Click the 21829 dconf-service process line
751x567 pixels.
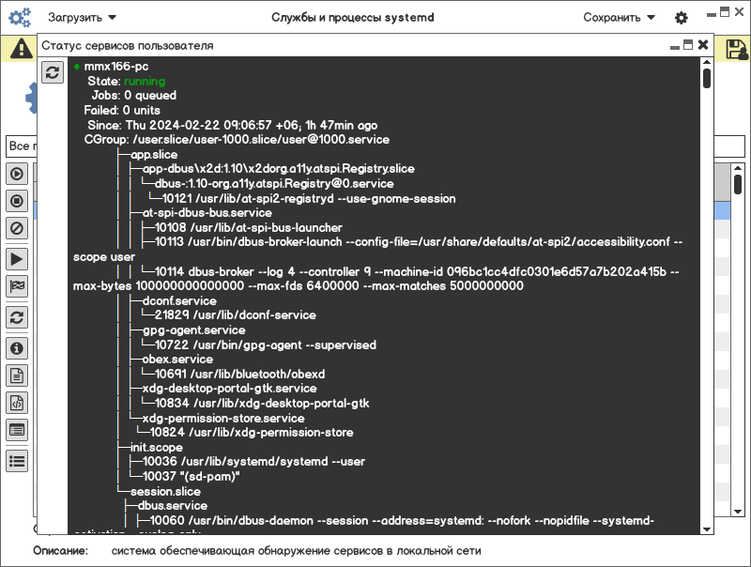236,315
